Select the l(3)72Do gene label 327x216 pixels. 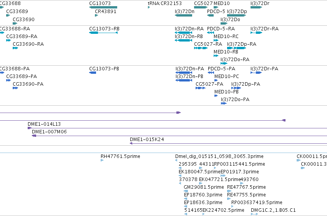click(x=230, y=19)
